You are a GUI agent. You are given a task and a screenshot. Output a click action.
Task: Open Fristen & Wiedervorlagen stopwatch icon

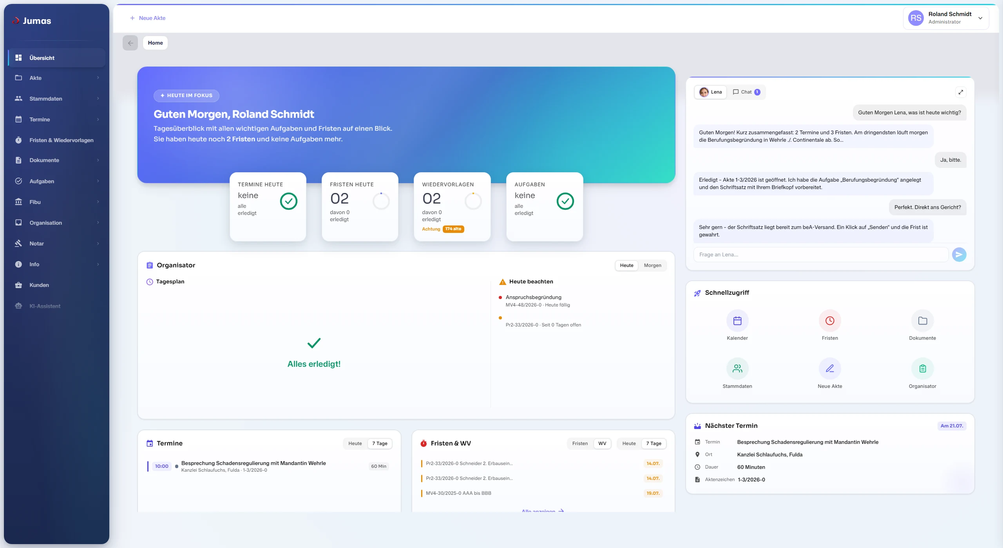(18, 140)
